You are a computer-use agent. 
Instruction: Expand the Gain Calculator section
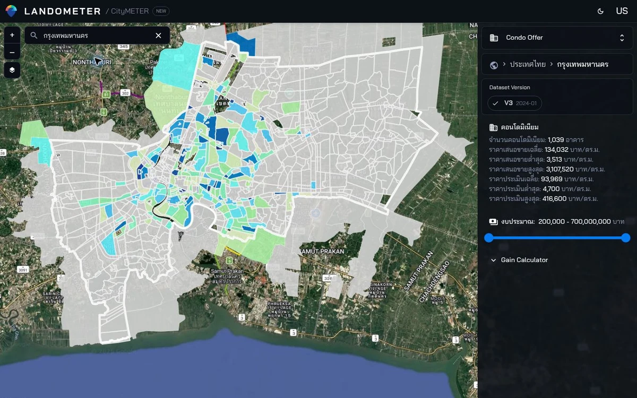[x=519, y=260]
